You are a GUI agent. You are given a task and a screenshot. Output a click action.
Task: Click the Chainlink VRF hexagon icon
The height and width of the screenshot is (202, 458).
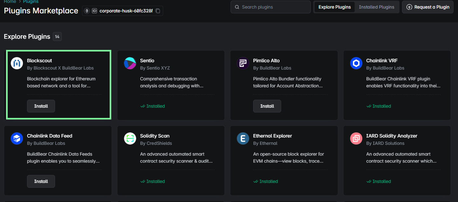click(356, 63)
